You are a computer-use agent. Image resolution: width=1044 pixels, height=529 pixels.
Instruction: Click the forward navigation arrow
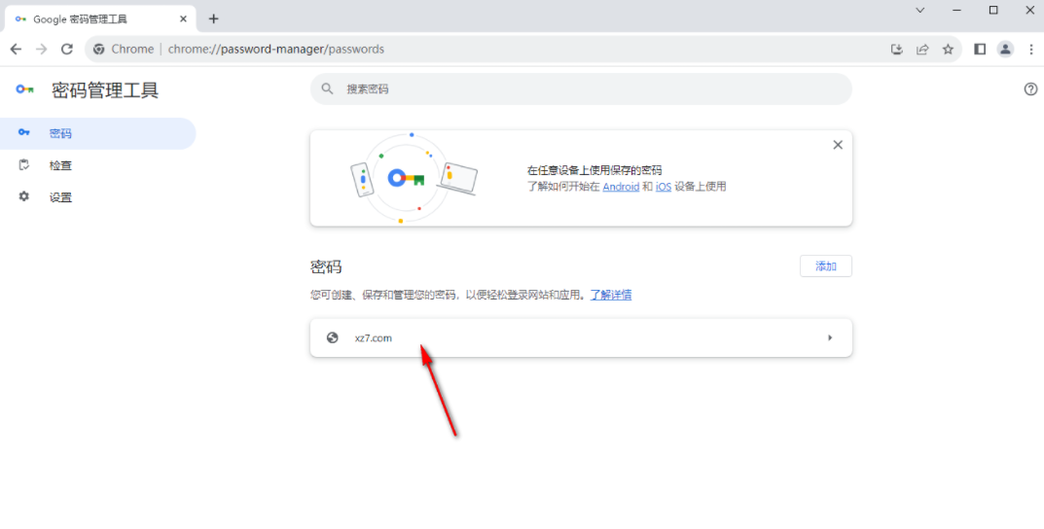41,50
